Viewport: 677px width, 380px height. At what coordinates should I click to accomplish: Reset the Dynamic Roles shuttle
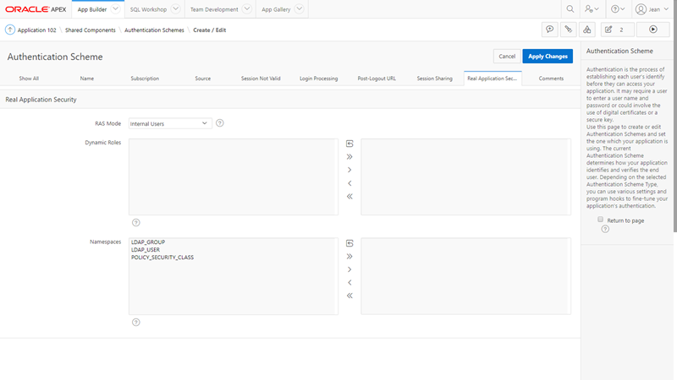350,144
